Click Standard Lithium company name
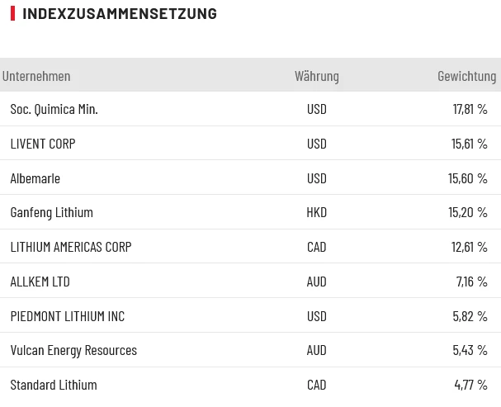The width and height of the screenshot is (501, 407). click(54, 385)
